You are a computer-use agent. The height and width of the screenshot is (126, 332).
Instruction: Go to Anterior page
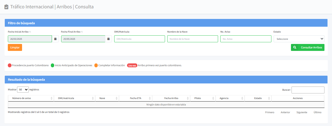(285, 112)
